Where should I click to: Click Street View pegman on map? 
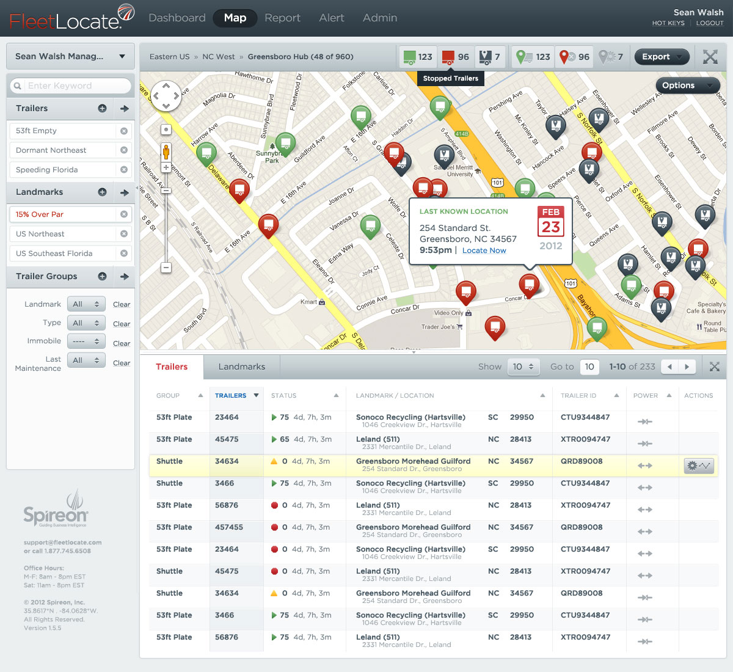[x=166, y=151]
